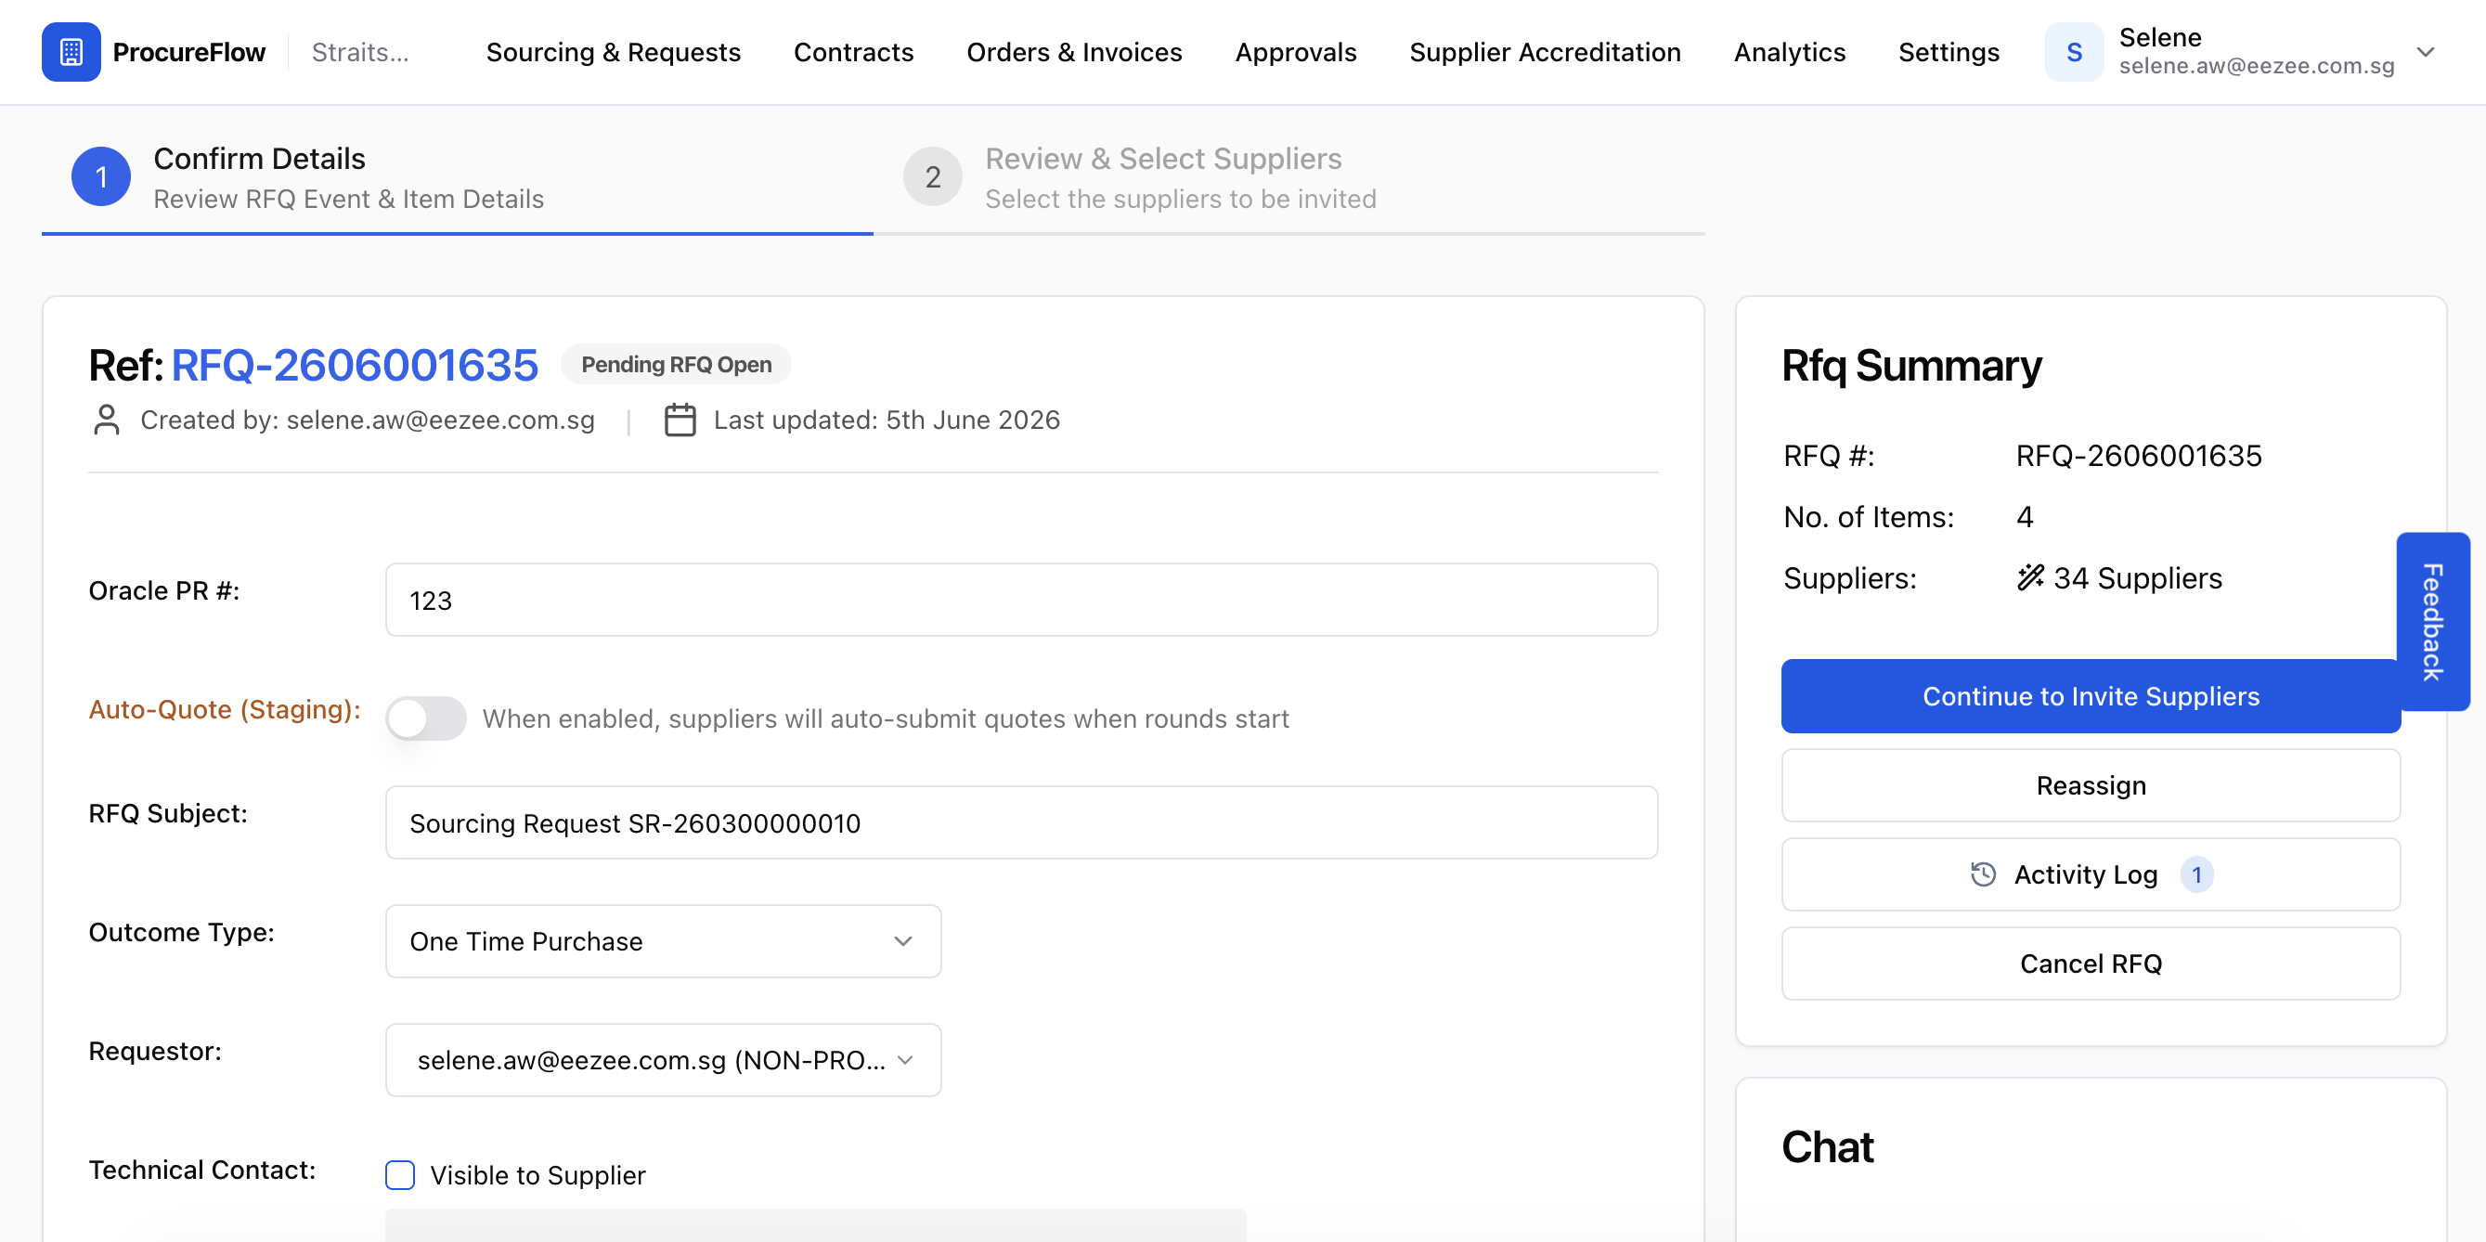Image resolution: width=2486 pixels, height=1242 pixels.
Task: Click the Pending RFQ Open status badge
Action: [676, 365]
